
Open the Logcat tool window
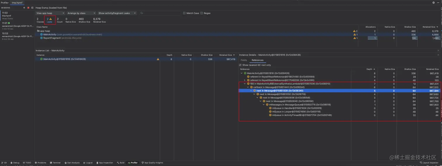tap(88, 163)
